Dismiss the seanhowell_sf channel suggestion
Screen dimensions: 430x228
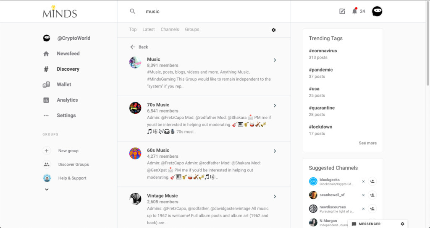363,195
